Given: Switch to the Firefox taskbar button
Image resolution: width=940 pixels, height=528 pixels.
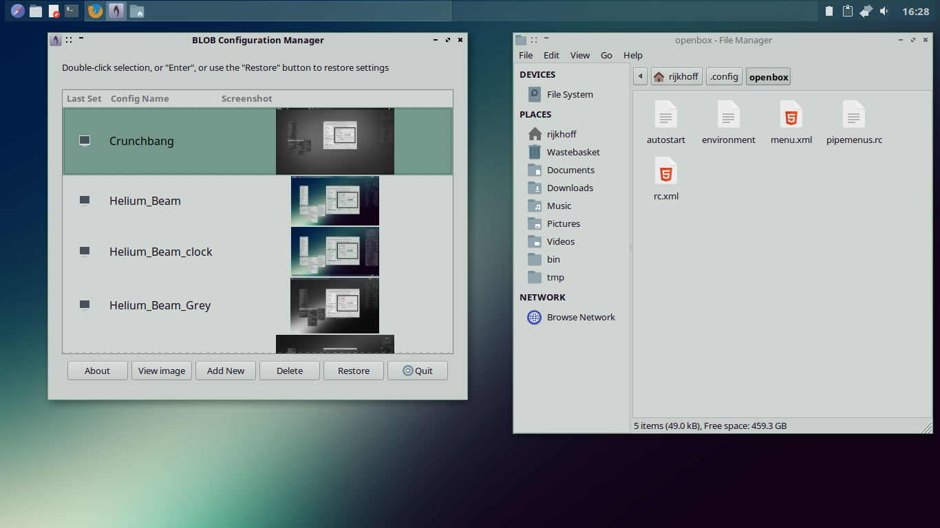Looking at the screenshot, I should tap(96, 11).
